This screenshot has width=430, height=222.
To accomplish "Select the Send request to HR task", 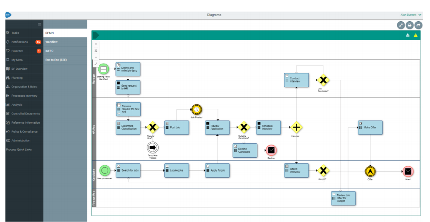I will tap(128, 87).
